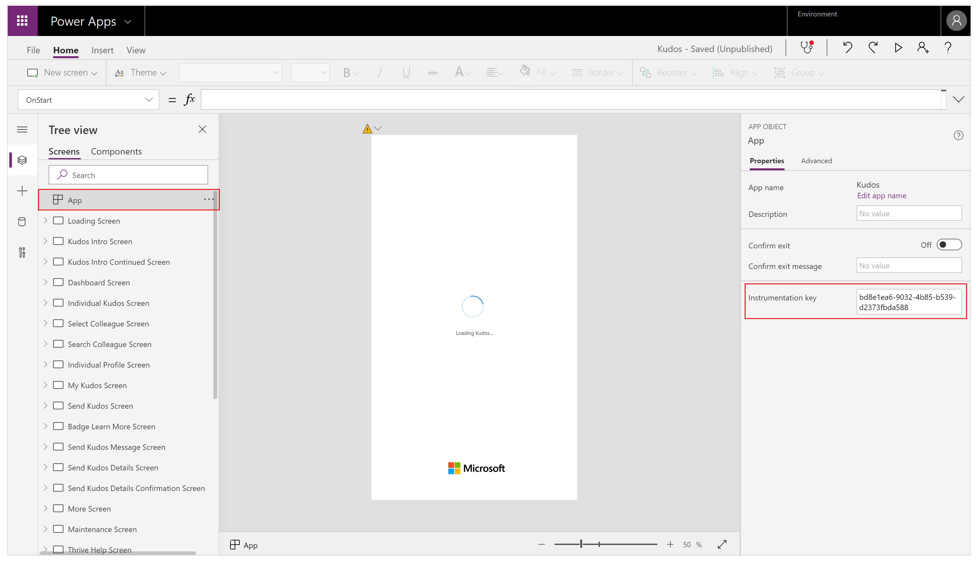Expand the Kudos Intro Screen item
The height and width of the screenshot is (561, 976).
point(46,241)
